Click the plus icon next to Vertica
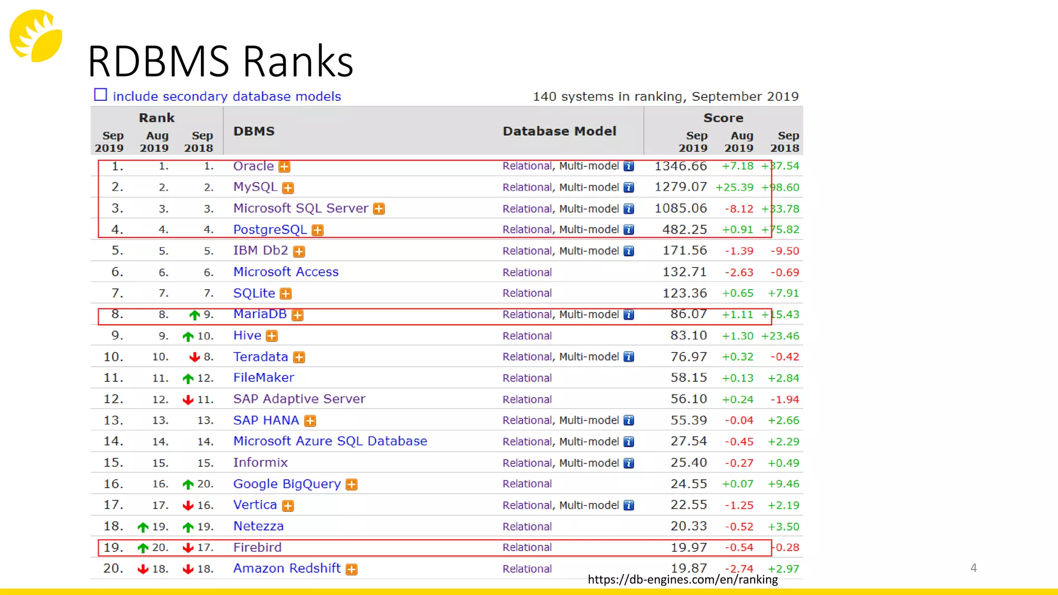 click(x=288, y=506)
